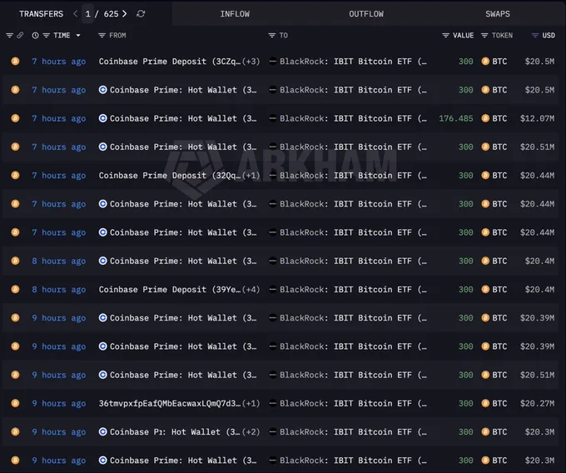This screenshot has width=566, height=473.
Task: Open the leftmost filter icon in header
Action: point(9,35)
